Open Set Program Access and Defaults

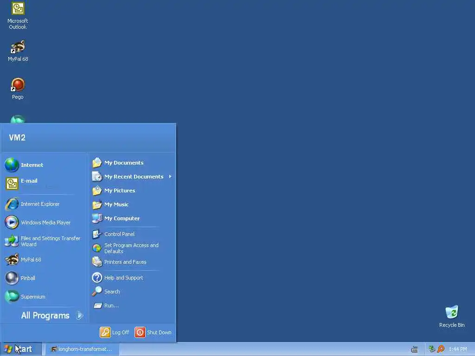pos(132,248)
